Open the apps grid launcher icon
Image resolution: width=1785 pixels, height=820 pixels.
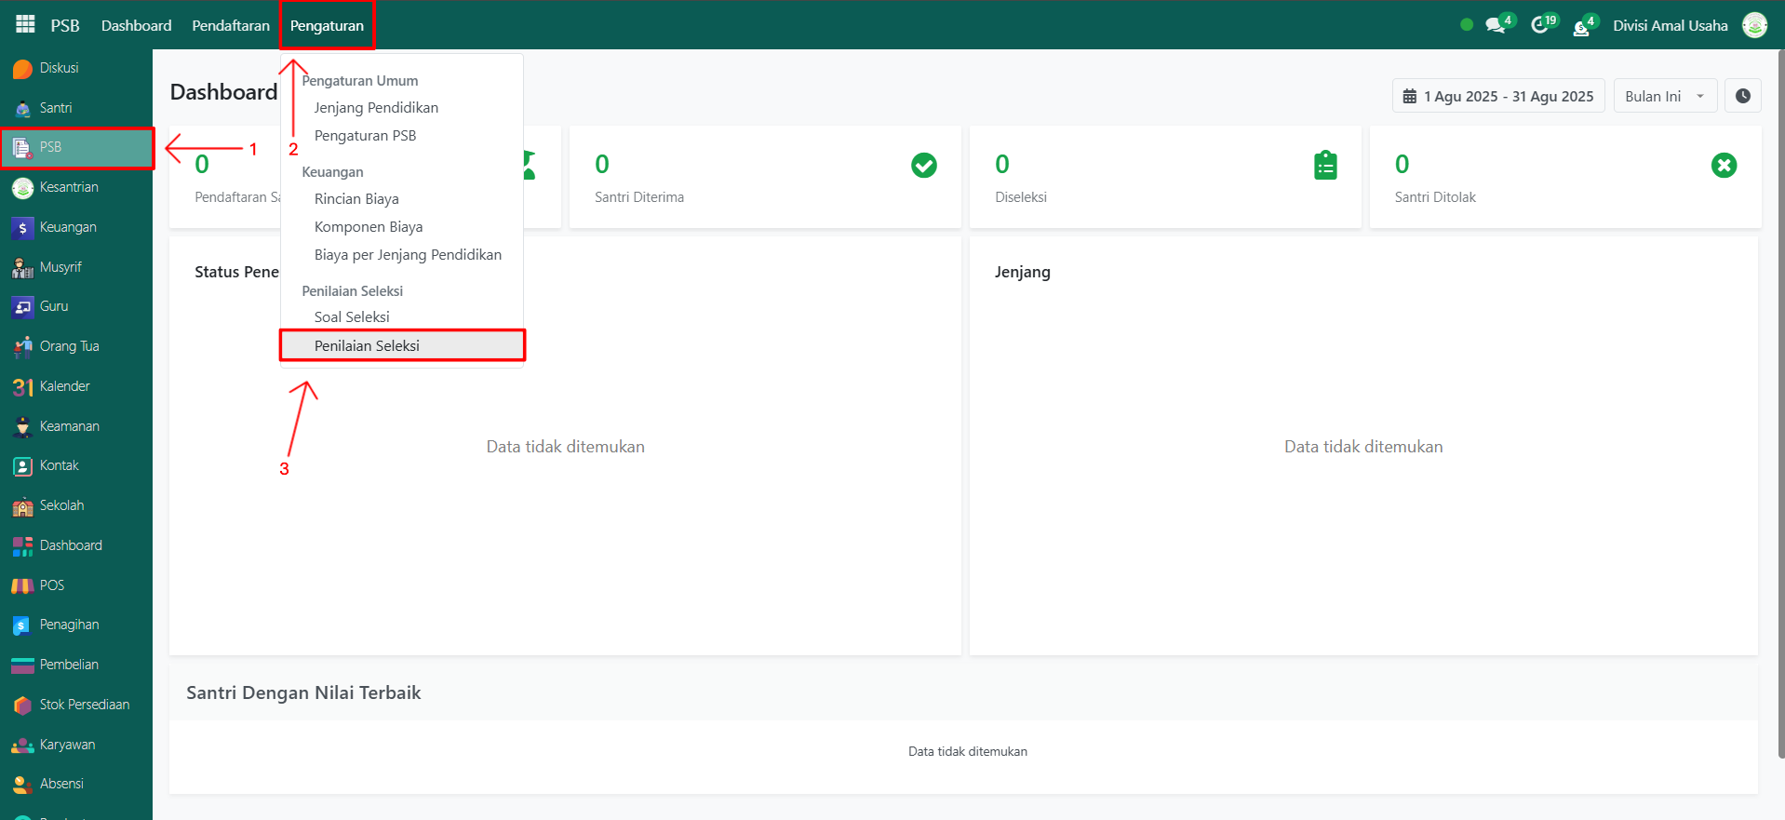[25, 24]
